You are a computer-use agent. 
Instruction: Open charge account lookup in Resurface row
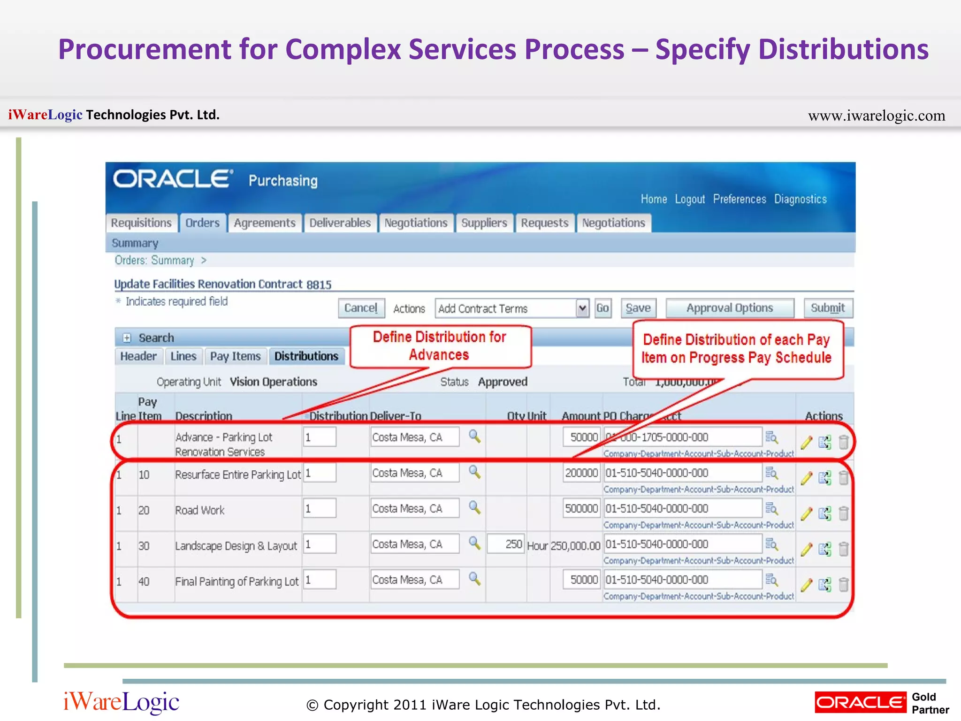(x=772, y=473)
